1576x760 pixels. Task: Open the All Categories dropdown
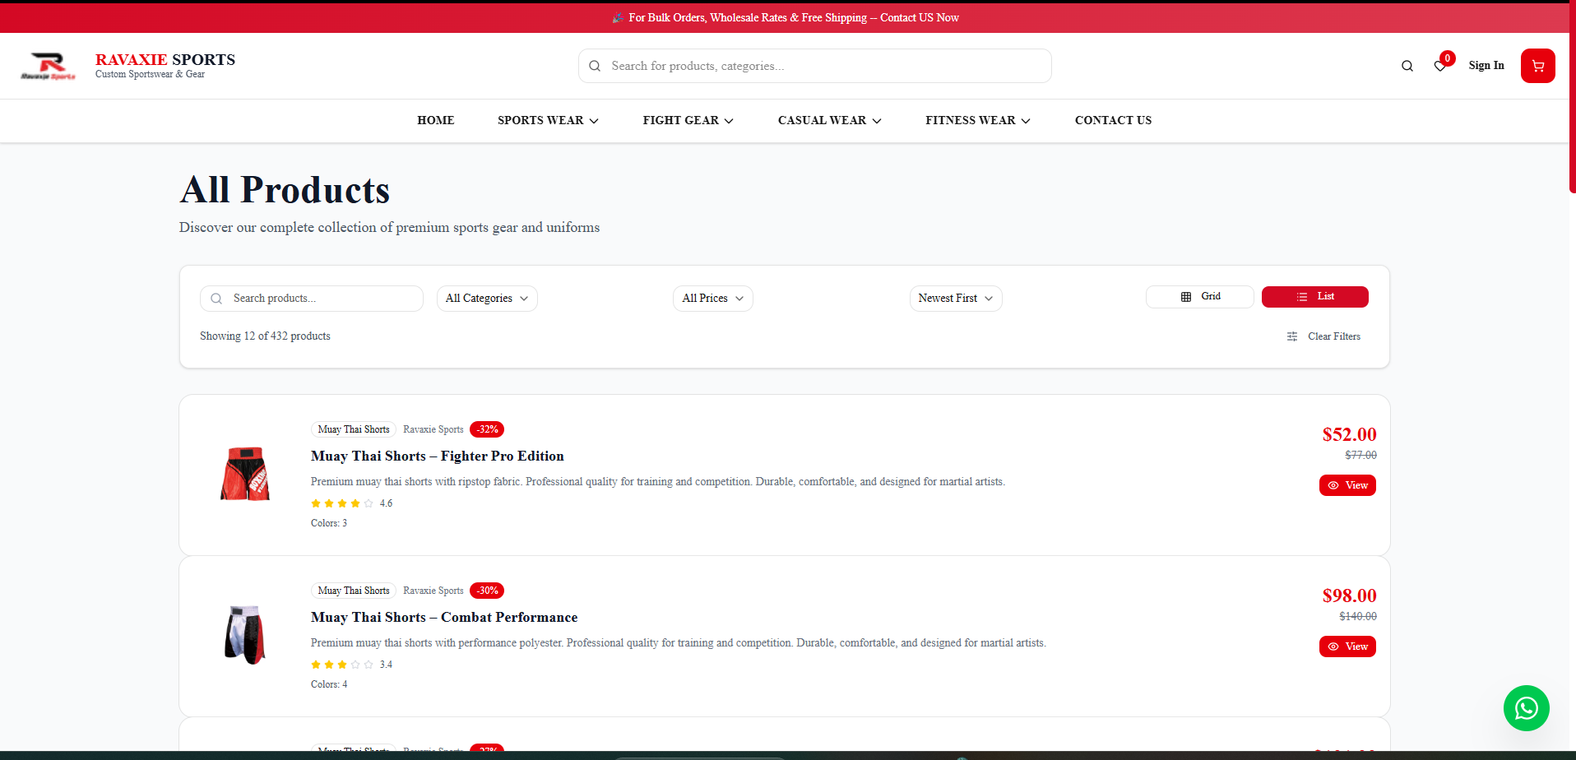(x=487, y=299)
